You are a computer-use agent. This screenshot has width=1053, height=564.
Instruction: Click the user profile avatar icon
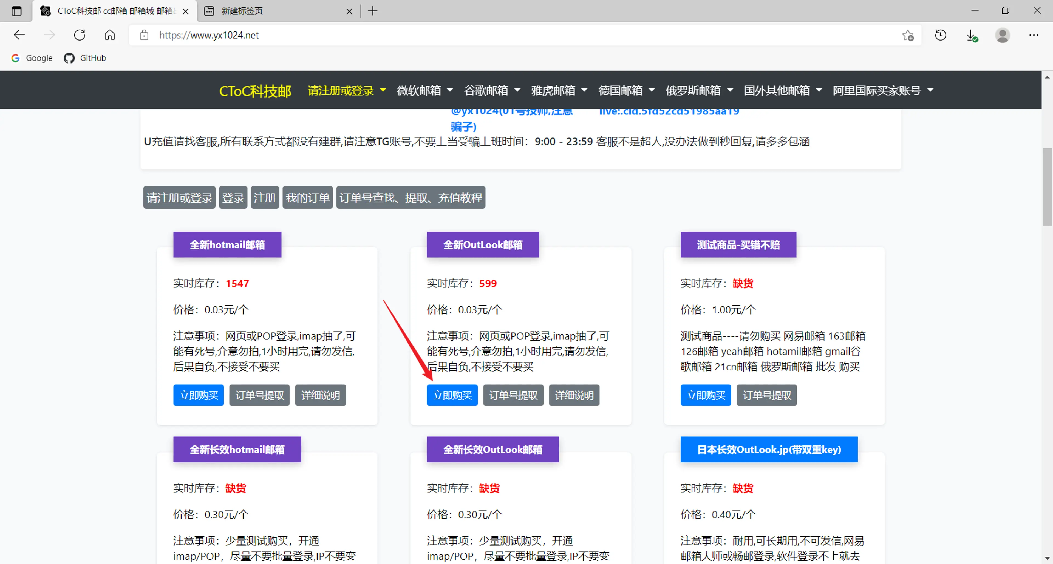tap(1002, 35)
